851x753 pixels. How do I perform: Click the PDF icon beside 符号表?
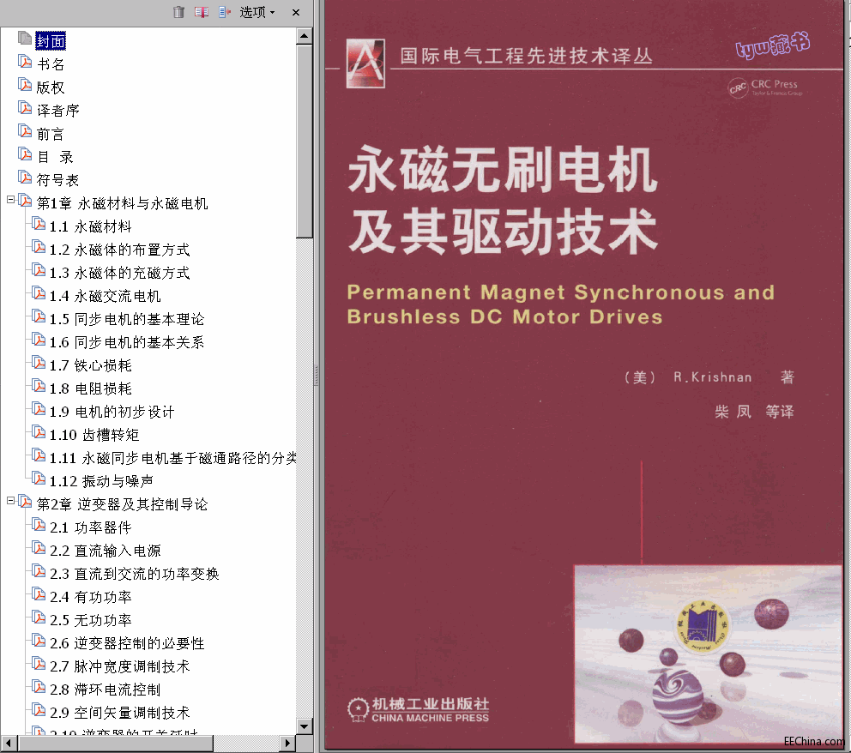pyautogui.click(x=24, y=178)
